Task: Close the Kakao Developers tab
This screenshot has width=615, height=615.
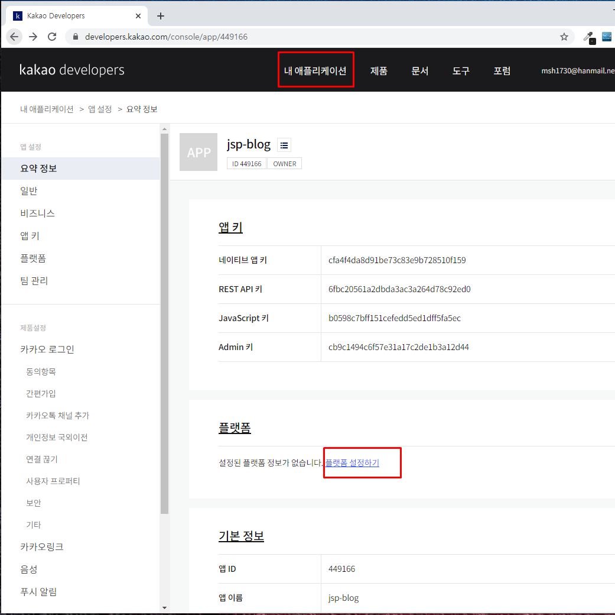Action: click(138, 16)
